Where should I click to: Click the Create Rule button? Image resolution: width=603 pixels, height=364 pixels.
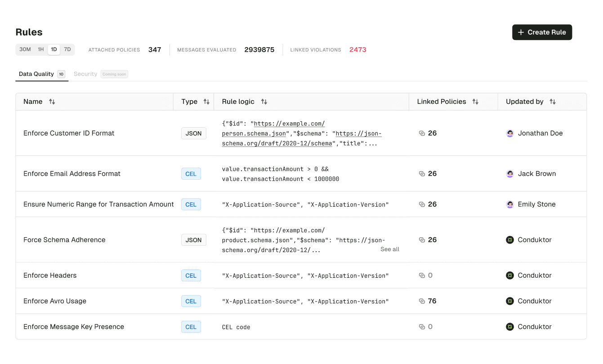pos(542,32)
